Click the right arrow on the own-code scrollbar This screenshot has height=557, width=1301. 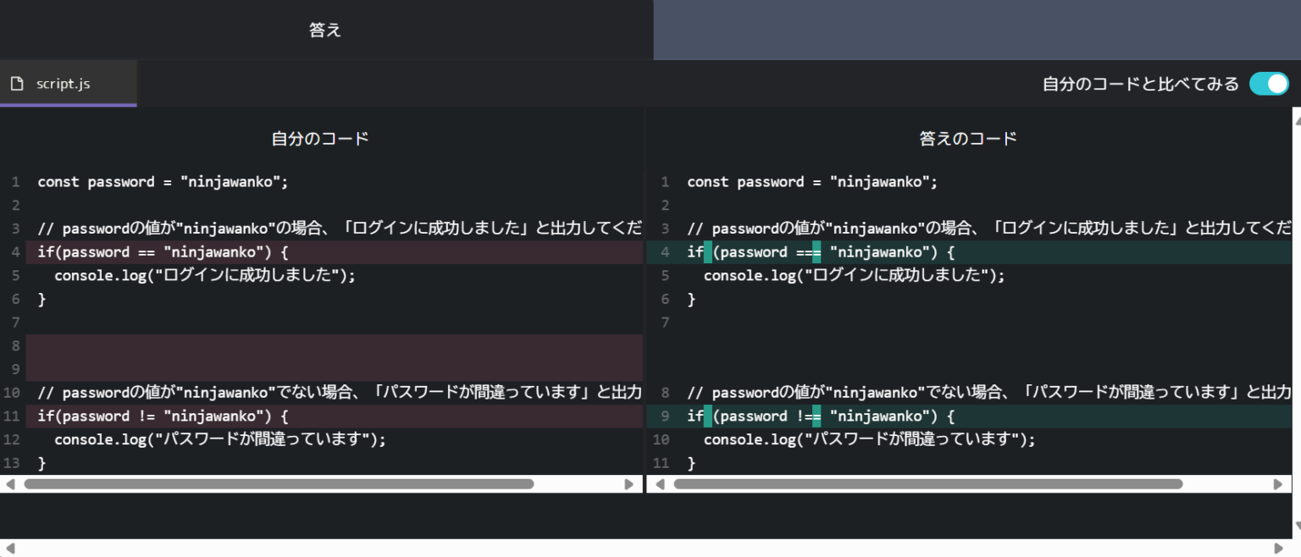tap(628, 483)
